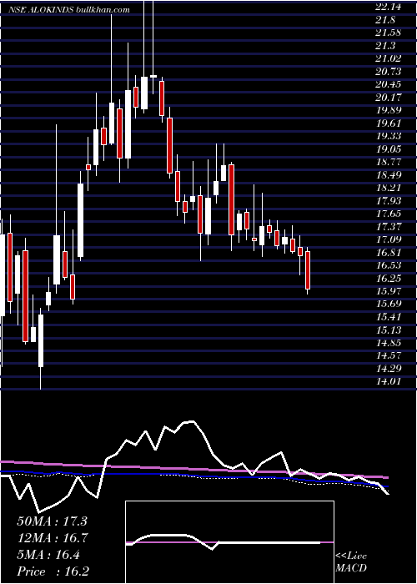Click the 14.85 price axis label
The image size is (417, 584).
(x=389, y=343)
